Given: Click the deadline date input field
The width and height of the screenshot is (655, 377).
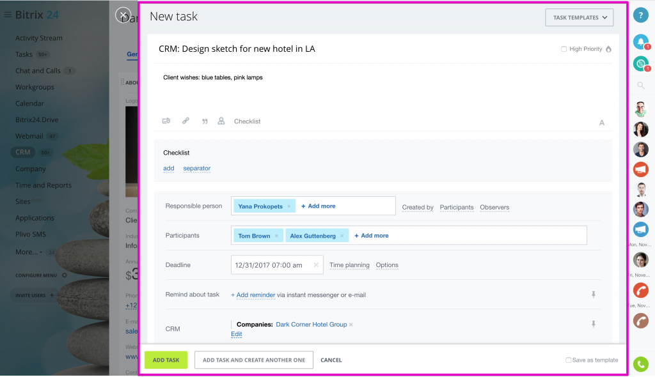Looking at the screenshot, I should point(277,265).
